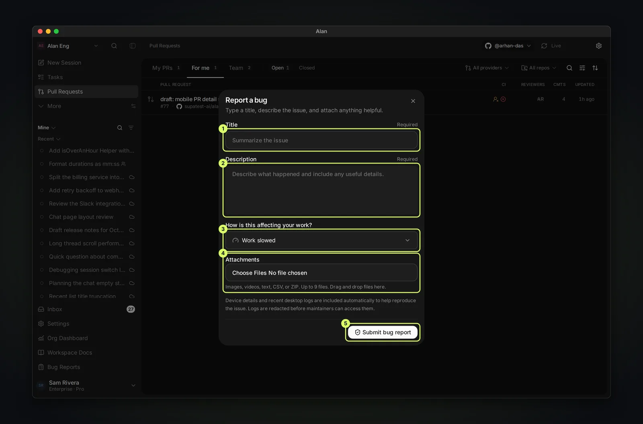Close the Report a bug dialog
Image resolution: width=643 pixels, height=424 pixels.
click(413, 101)
